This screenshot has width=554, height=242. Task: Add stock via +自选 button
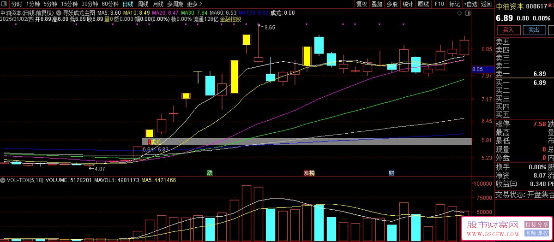click(x=470, y=4)
